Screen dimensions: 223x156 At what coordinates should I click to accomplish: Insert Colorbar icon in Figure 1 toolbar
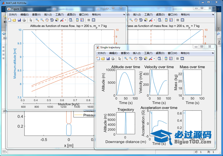(77, 20)
